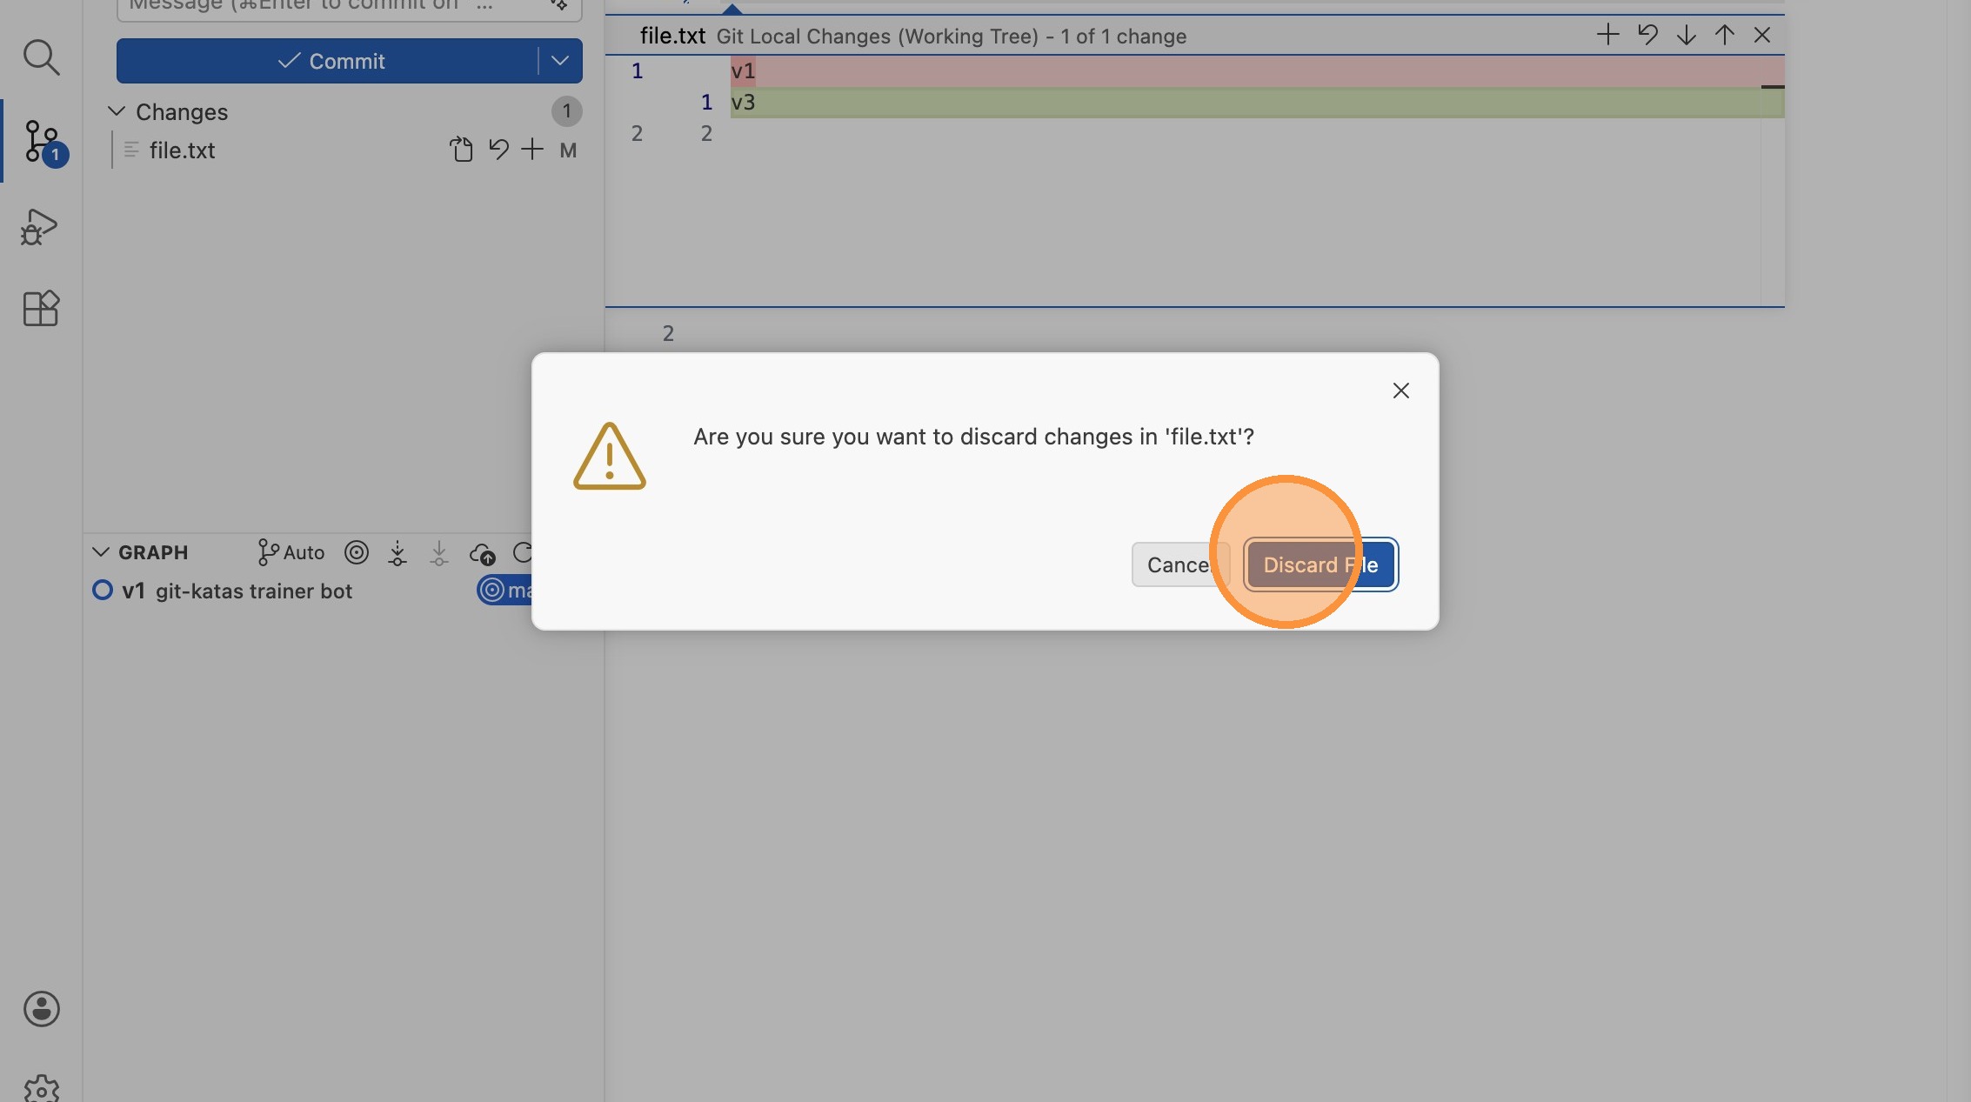Stage change plus icon in diff peek toolbar
Image resolution: width=1971 pixels, height=1102 pixels.
[1607, 36]
